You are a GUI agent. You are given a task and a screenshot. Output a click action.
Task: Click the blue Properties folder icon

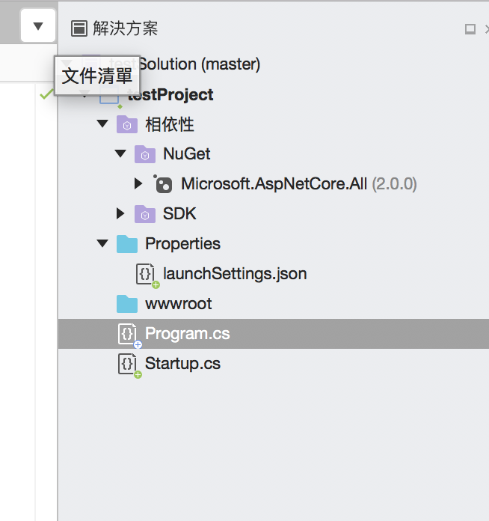tap(127, 244)
